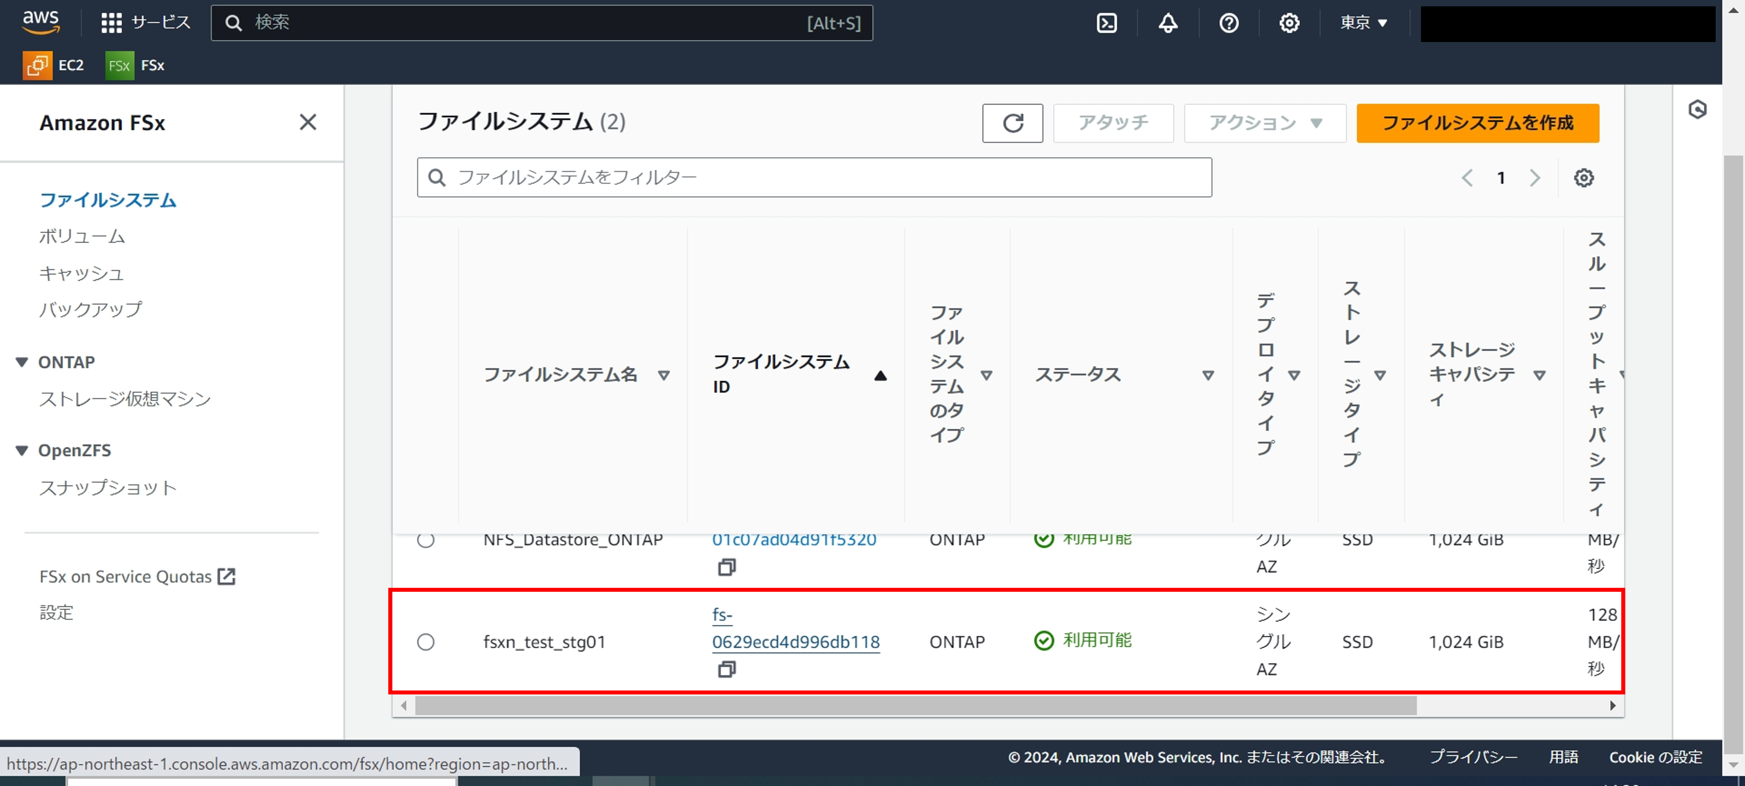Select the NFS_Datastore_ONTAP radio button

tap(426, 540)
